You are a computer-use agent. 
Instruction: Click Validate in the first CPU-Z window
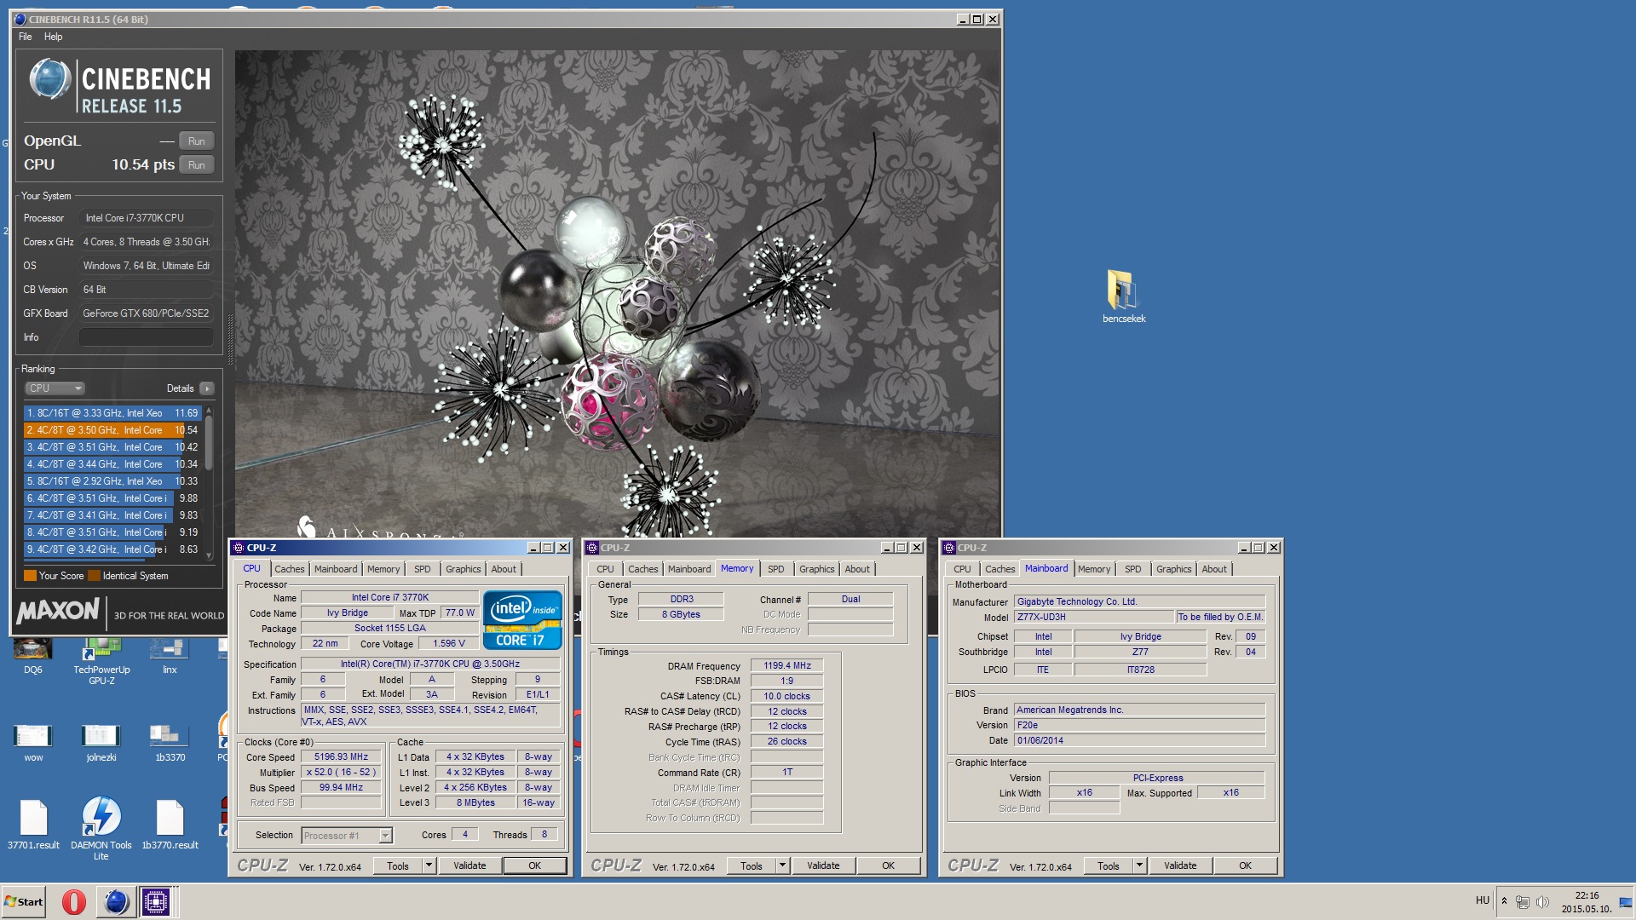(469, 865)
